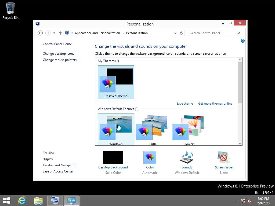Click the themes list scrollbar thumb
This screenshot has width=275, height=206.
click(x=240, y=83)
